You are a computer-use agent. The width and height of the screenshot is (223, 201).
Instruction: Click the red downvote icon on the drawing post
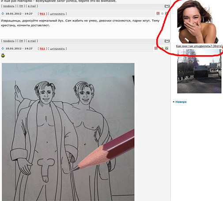[x=156, y=48]
